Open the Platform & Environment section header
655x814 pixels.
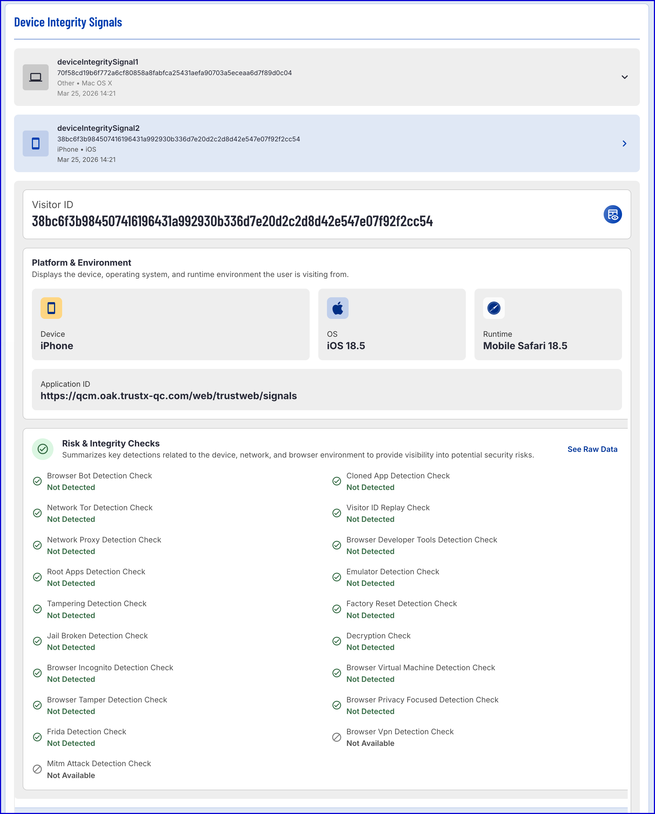tap(81, 262)
